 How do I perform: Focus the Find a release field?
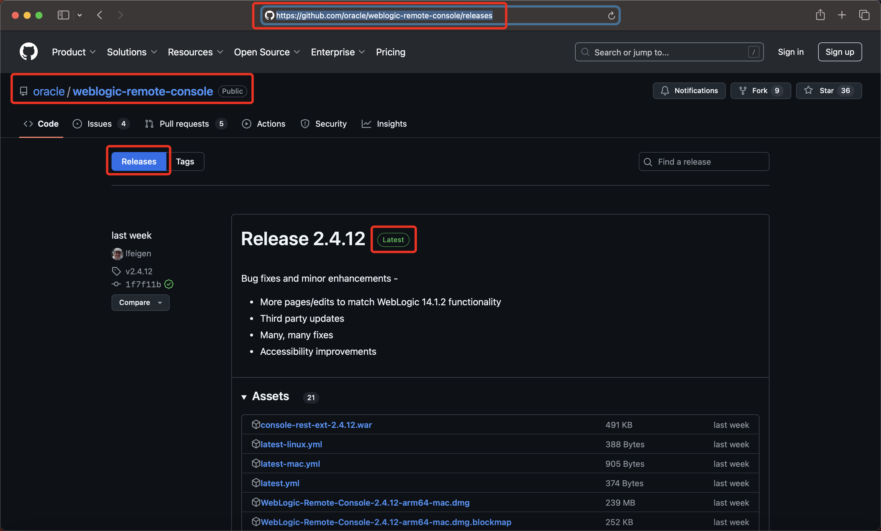point(704,162)
